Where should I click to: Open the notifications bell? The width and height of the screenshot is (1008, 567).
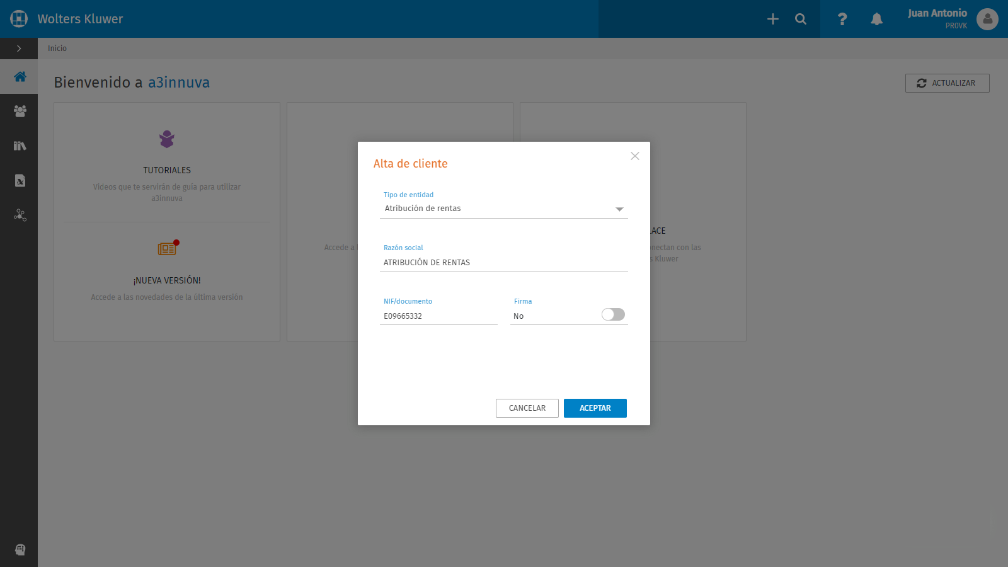(x=876, y=19)
